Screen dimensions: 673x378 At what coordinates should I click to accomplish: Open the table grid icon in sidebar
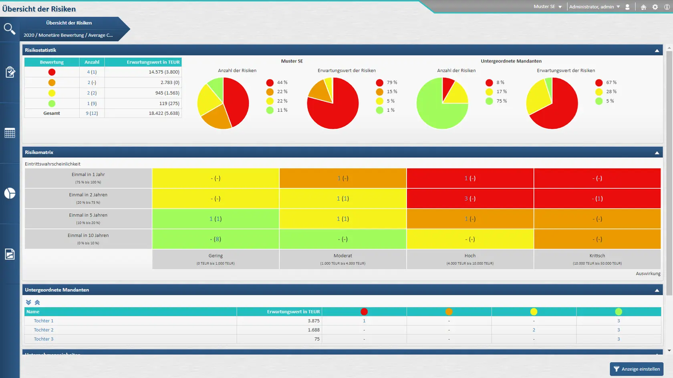coord(10,133)
